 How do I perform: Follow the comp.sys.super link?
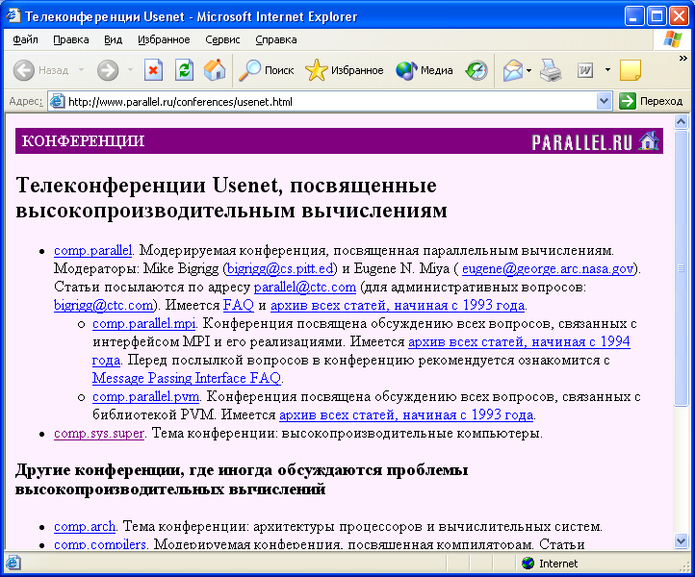(x=99, y=433)
